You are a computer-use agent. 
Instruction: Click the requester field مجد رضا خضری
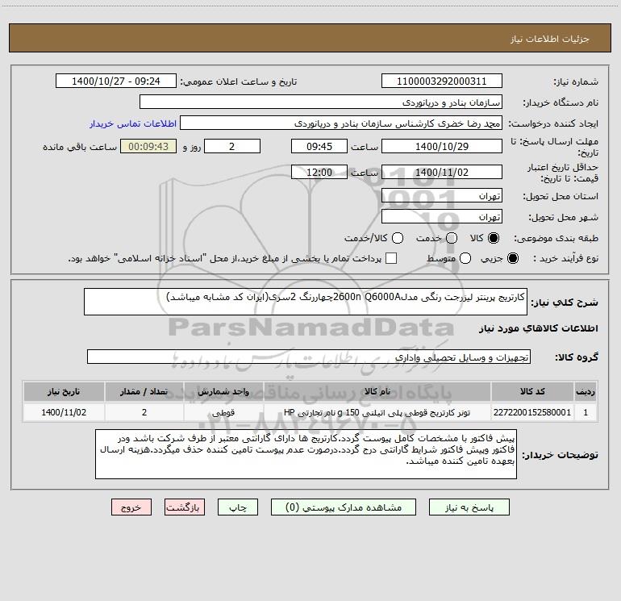[341, 123]
